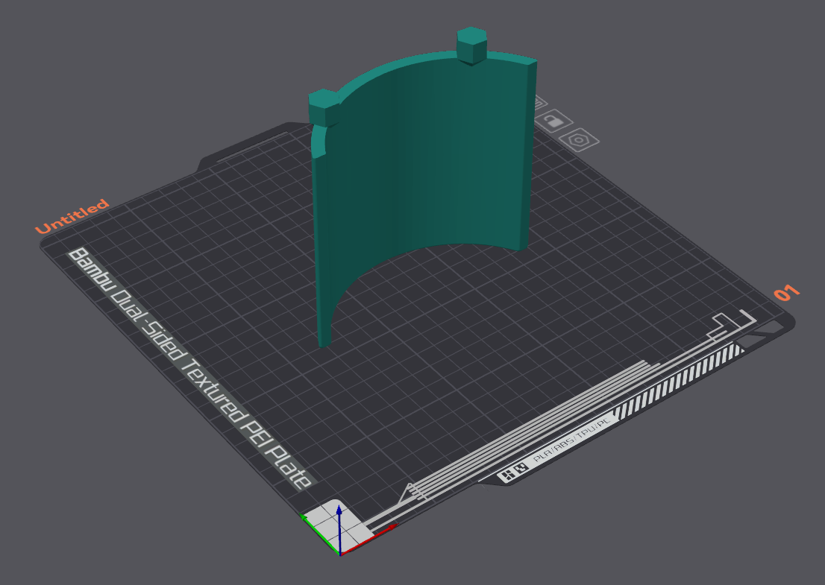Viewport: 825px width, 585px height.
Task: Toggle the plate lock icon
Action: 553,121
